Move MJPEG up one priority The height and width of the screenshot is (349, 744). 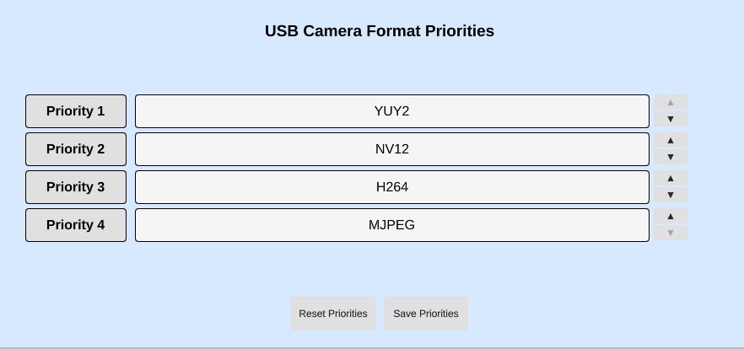click(671, 217)
